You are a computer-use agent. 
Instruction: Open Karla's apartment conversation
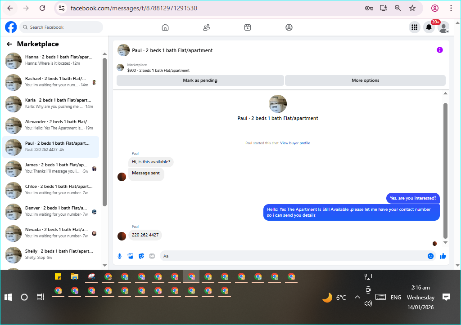point(50,104)
